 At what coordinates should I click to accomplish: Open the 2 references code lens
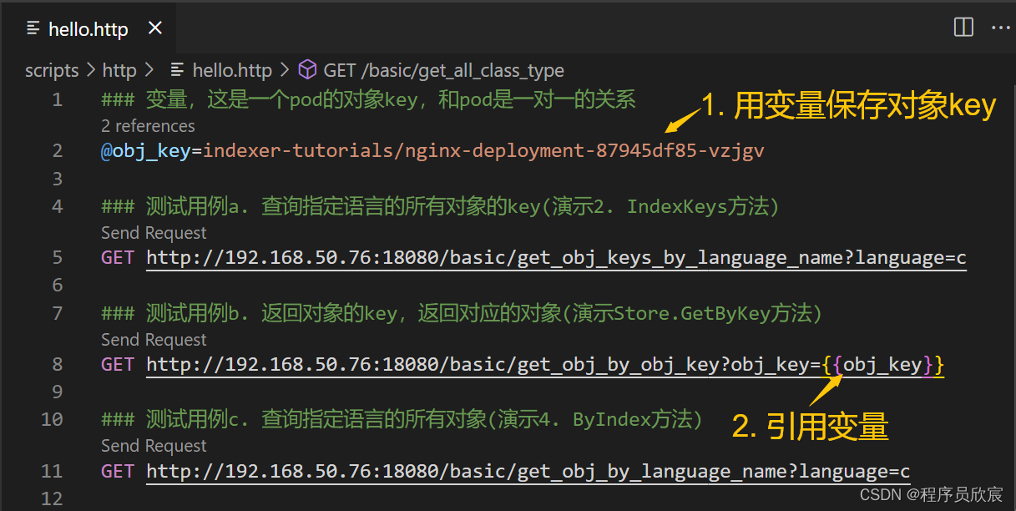(x=148, y=126)
